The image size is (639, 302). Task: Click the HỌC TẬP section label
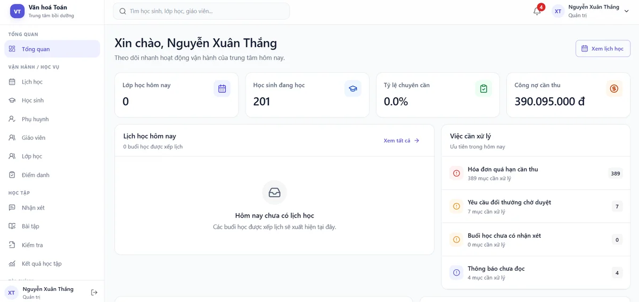tap(19, 193)
